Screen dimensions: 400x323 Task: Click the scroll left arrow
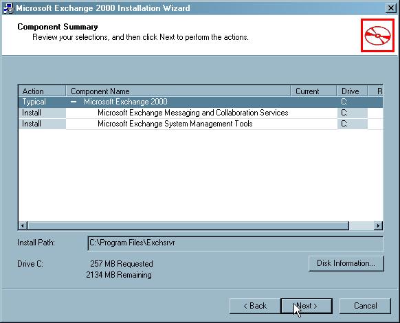pos(23,225)
